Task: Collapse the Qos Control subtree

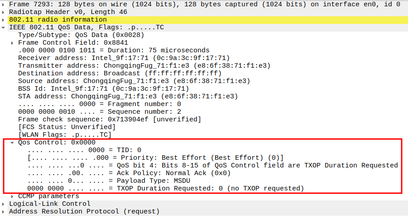Action: tap(13, 142)
